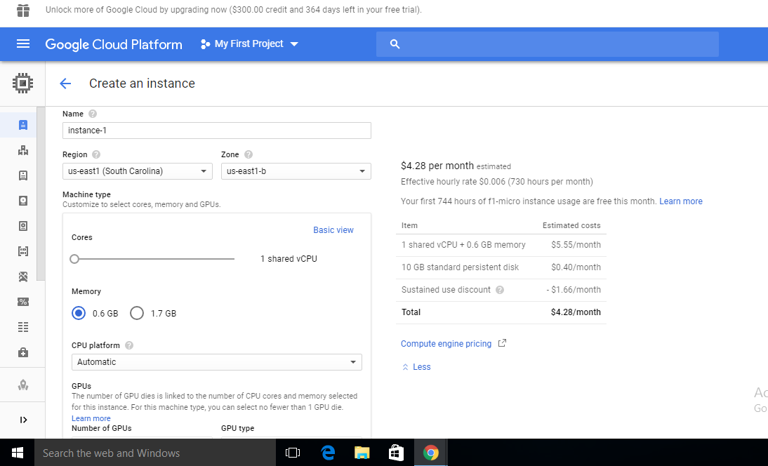This screenshot has height=466, width=768.
Task: Open the hamburger navigation menu
Action: tap(22, 44)
